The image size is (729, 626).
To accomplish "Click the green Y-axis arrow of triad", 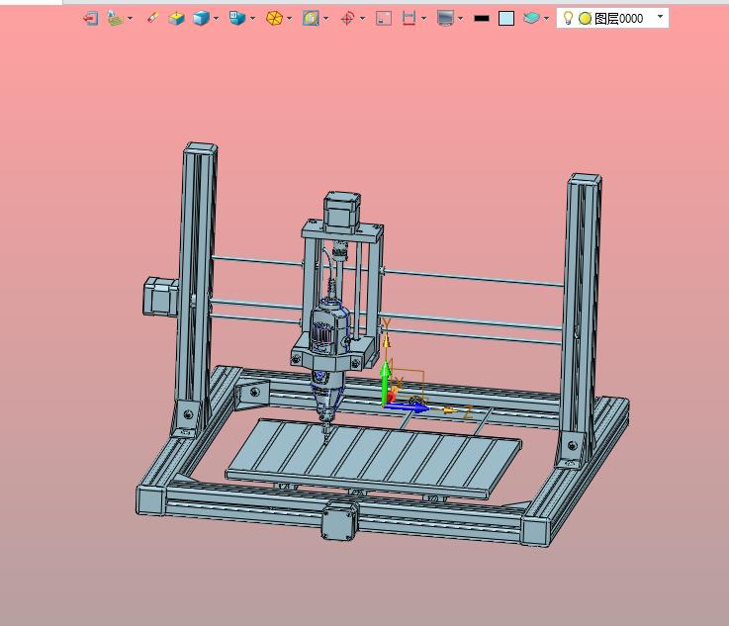I will [385, 382].
